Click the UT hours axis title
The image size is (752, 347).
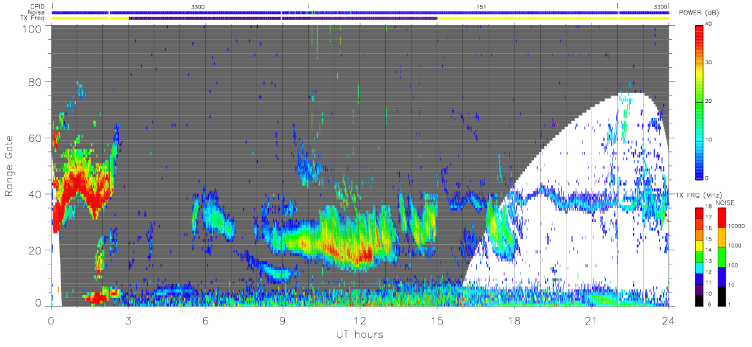[359, 334]
